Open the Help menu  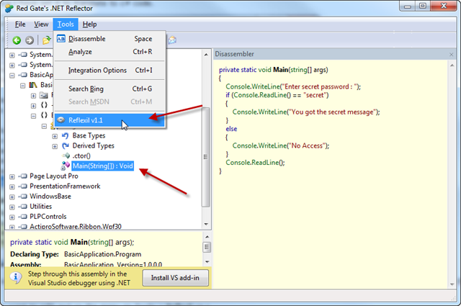click(x=89, y=24)
